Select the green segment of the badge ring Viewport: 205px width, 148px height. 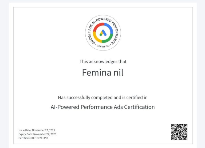click(x=108, y=40)
